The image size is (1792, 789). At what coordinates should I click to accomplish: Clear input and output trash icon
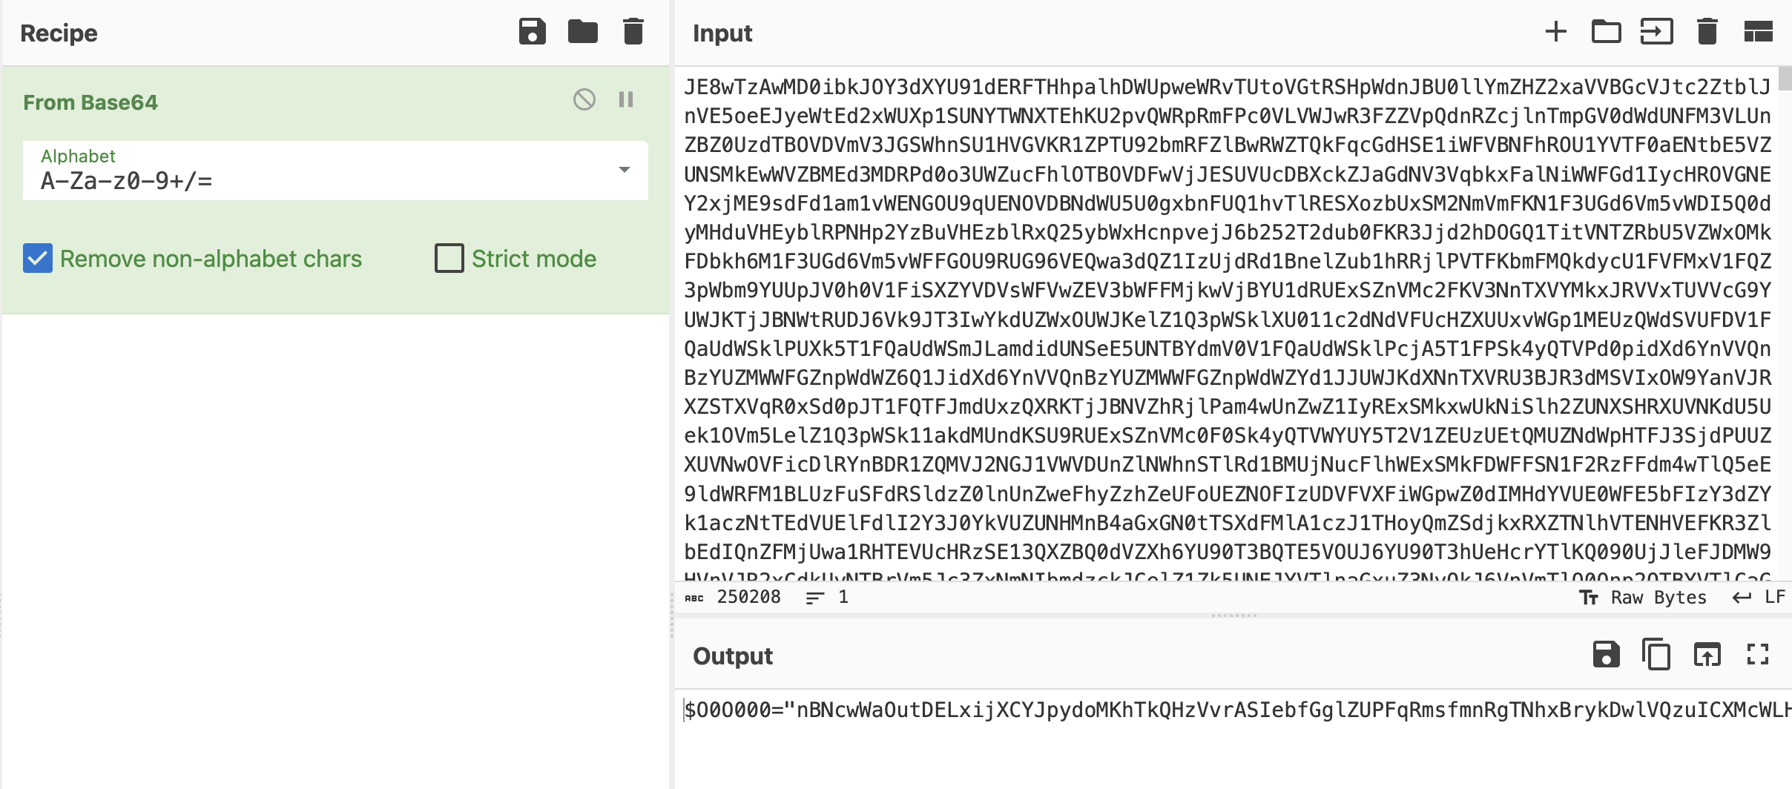1707,32
